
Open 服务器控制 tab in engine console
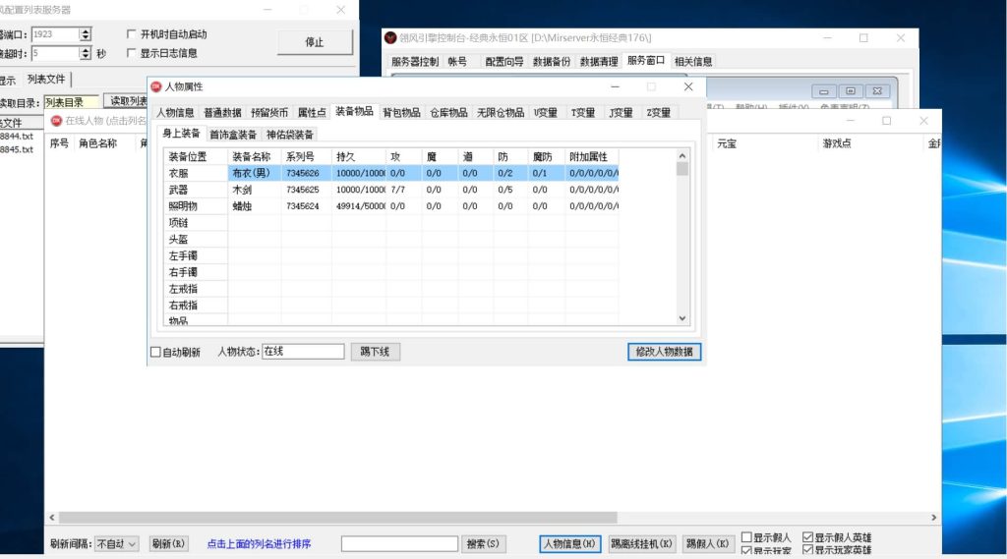(415, 62)
